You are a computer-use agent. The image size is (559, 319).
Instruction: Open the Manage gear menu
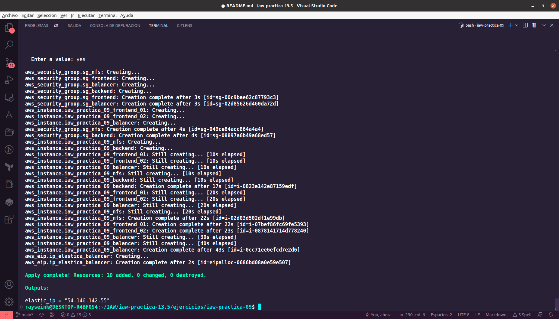pos(9,302)
